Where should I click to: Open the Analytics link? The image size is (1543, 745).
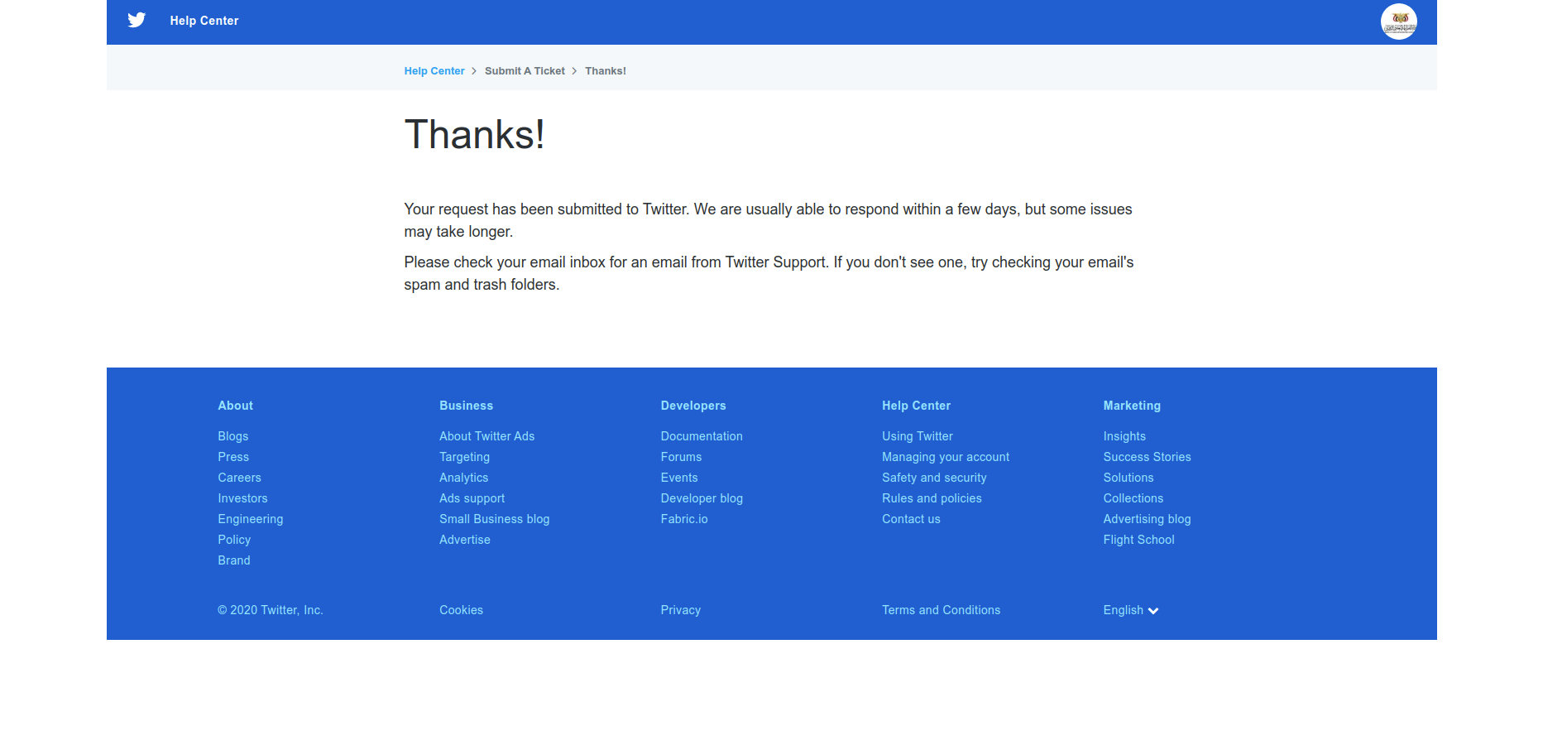[x=463, y=478]
